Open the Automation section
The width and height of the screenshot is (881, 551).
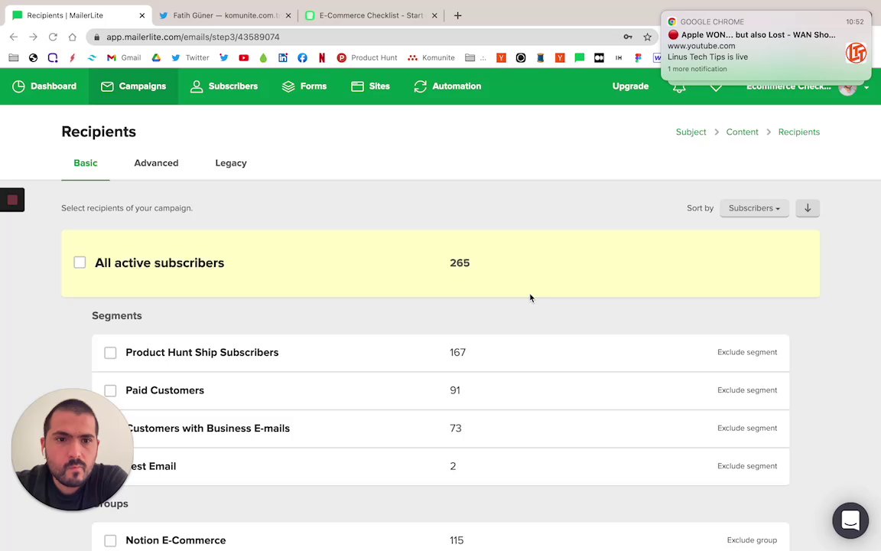447,86
